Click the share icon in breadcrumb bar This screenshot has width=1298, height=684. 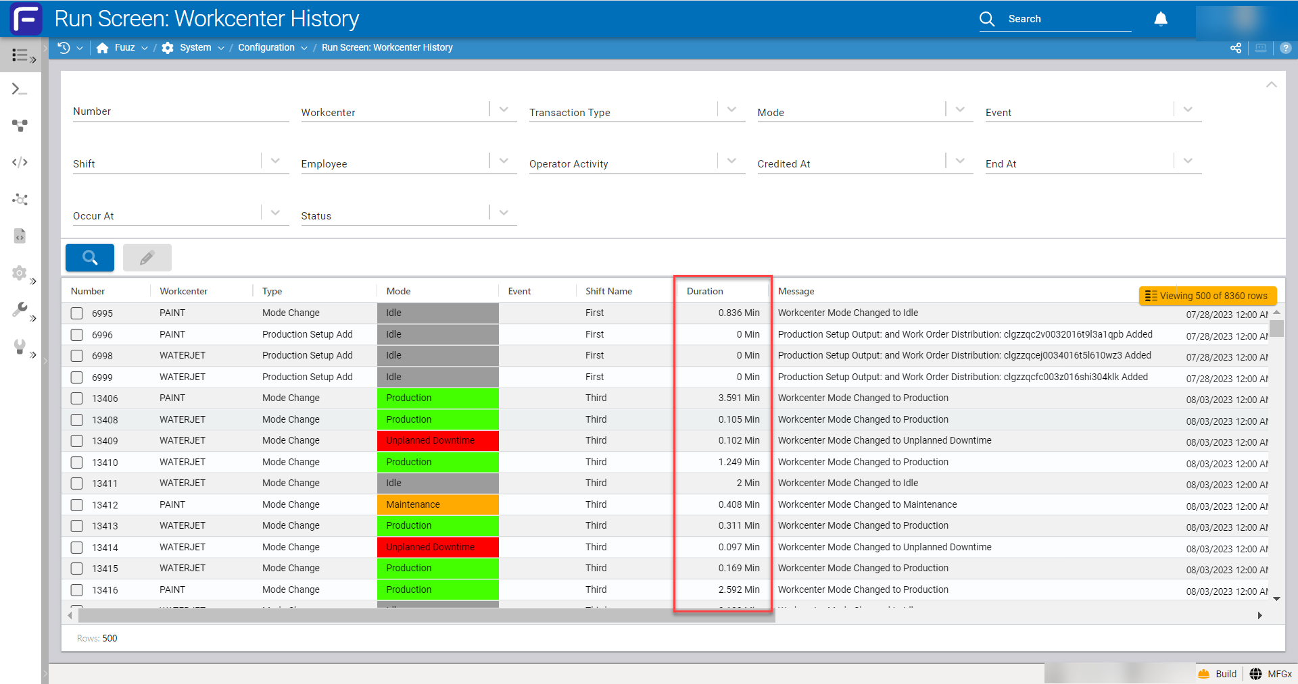pyautogui.click(x=1236, y=48)
